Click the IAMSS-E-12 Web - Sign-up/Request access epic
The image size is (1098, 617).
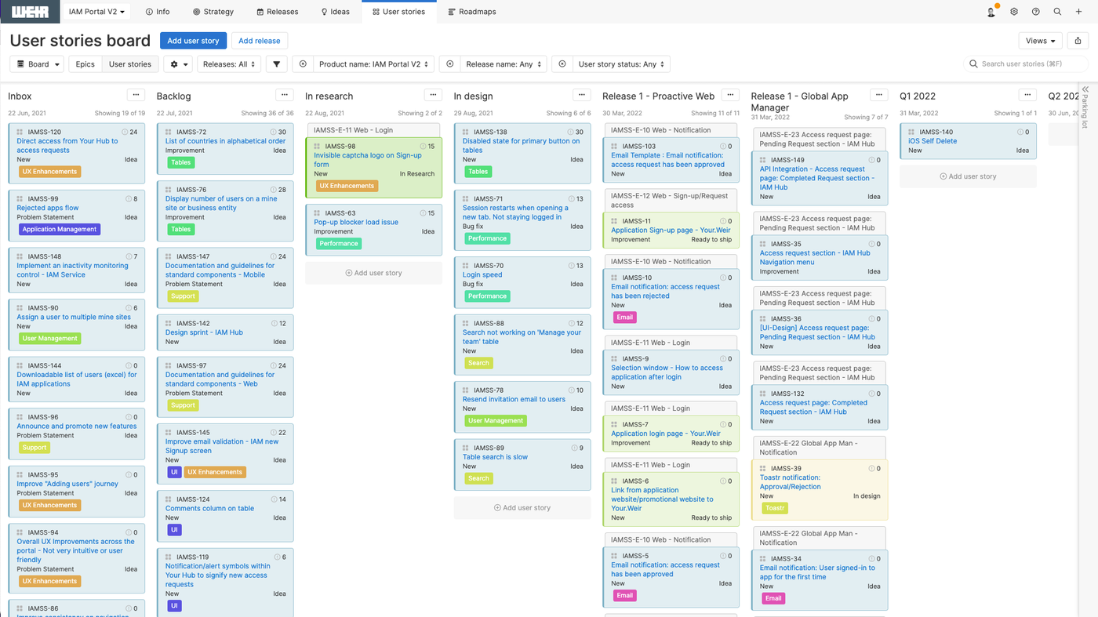(x=671, y=201)
